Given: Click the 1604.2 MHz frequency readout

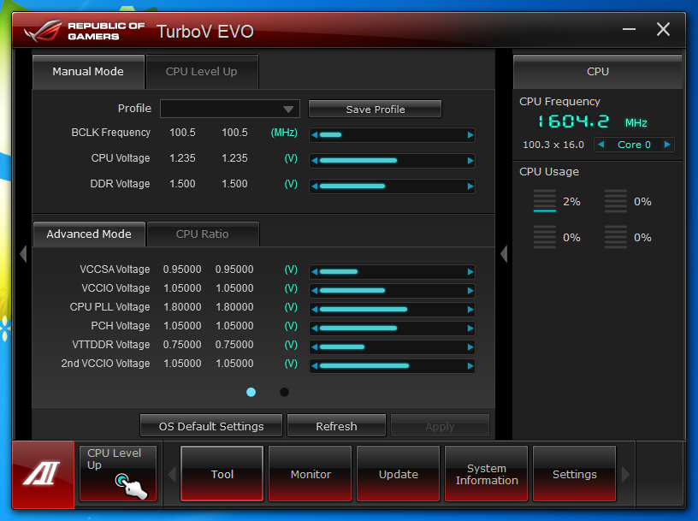Looking at the screenshot, I should (x=573, y=121).
